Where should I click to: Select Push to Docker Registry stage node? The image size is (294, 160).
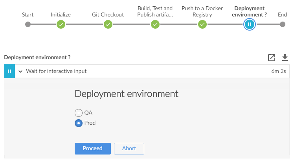[x=202, y=24]
